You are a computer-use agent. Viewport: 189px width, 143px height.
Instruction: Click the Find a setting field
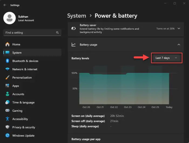tap(32, 33)
